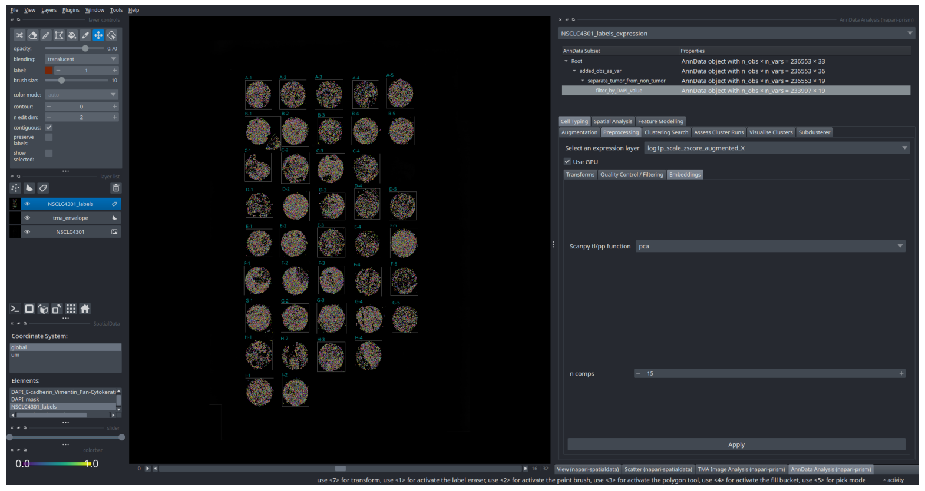Open the color mode dropdown

[x=82, y=94]
